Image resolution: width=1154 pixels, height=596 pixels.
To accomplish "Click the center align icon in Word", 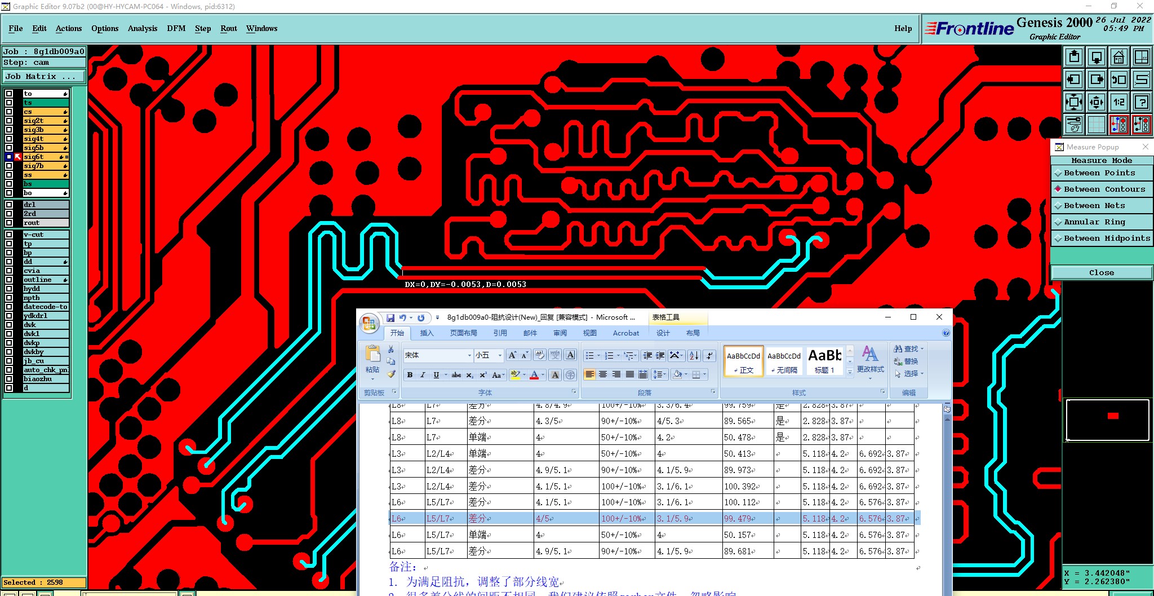I will click(x=603, y=374).
